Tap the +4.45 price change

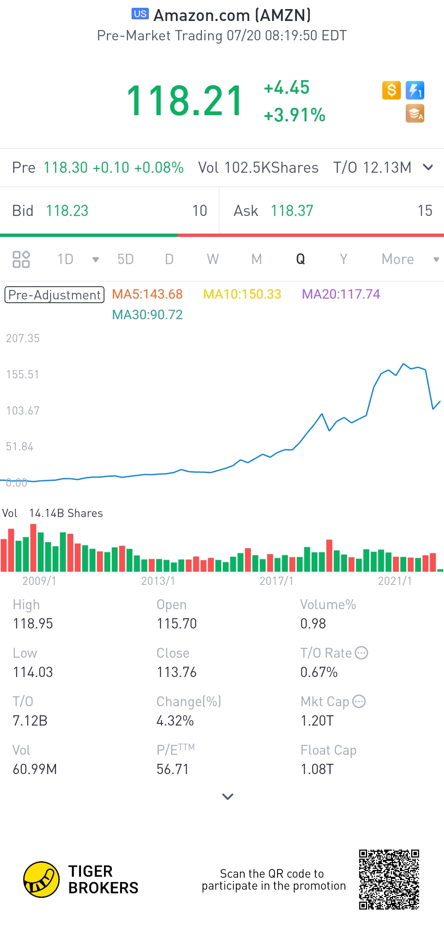[287, 88]
